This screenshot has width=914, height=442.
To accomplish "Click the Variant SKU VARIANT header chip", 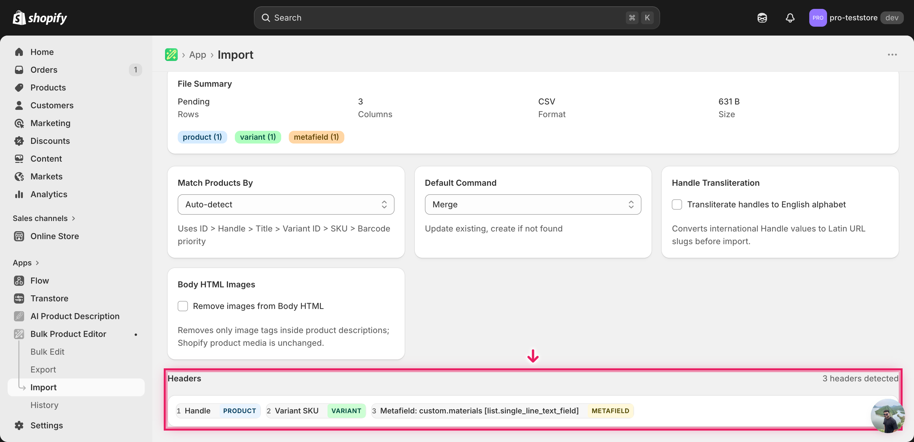I will pos(316,411).
